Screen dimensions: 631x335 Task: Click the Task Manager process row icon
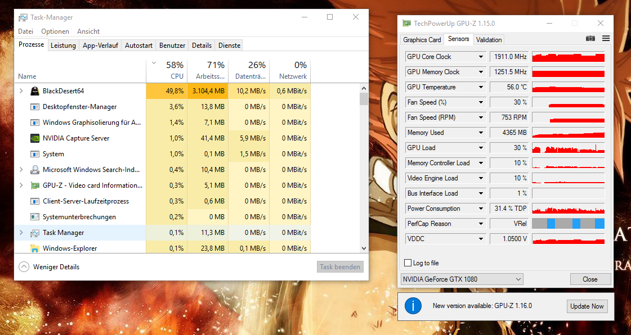tap(35, 233)
